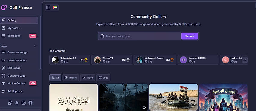Open Generate Image app

tap(19, 52)
